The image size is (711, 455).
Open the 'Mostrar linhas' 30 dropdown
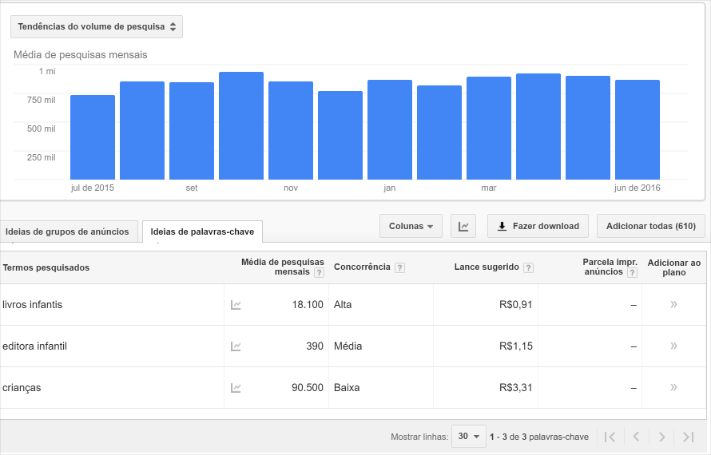468,437
